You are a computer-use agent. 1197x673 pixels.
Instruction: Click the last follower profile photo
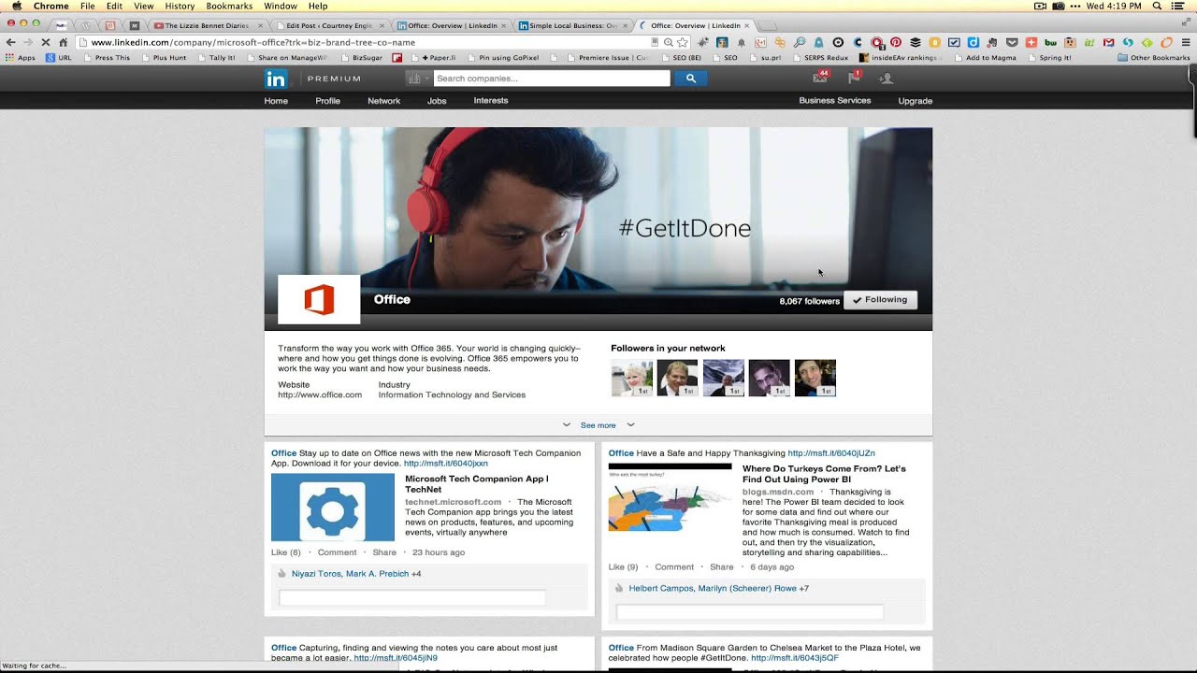(x=815, y=379)
